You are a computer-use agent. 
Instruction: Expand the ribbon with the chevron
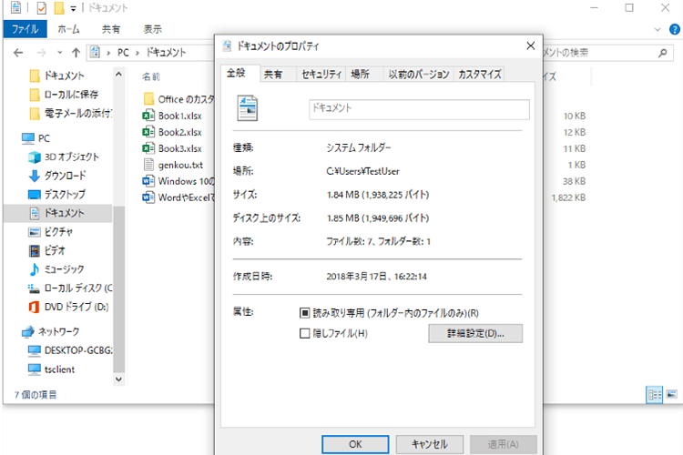tap(658, 30)
